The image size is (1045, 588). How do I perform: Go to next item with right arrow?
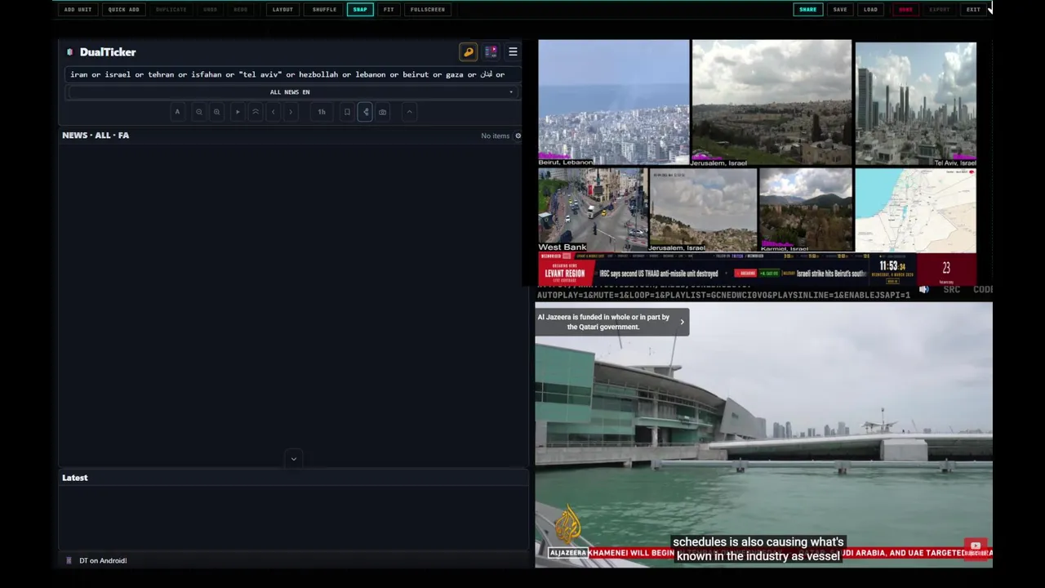(x=291, y=112)
